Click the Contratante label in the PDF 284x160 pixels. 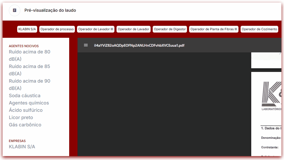click(x=270, y=147)
